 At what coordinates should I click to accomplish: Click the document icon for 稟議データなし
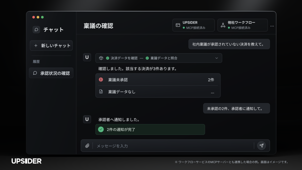(x=101, y=92)
